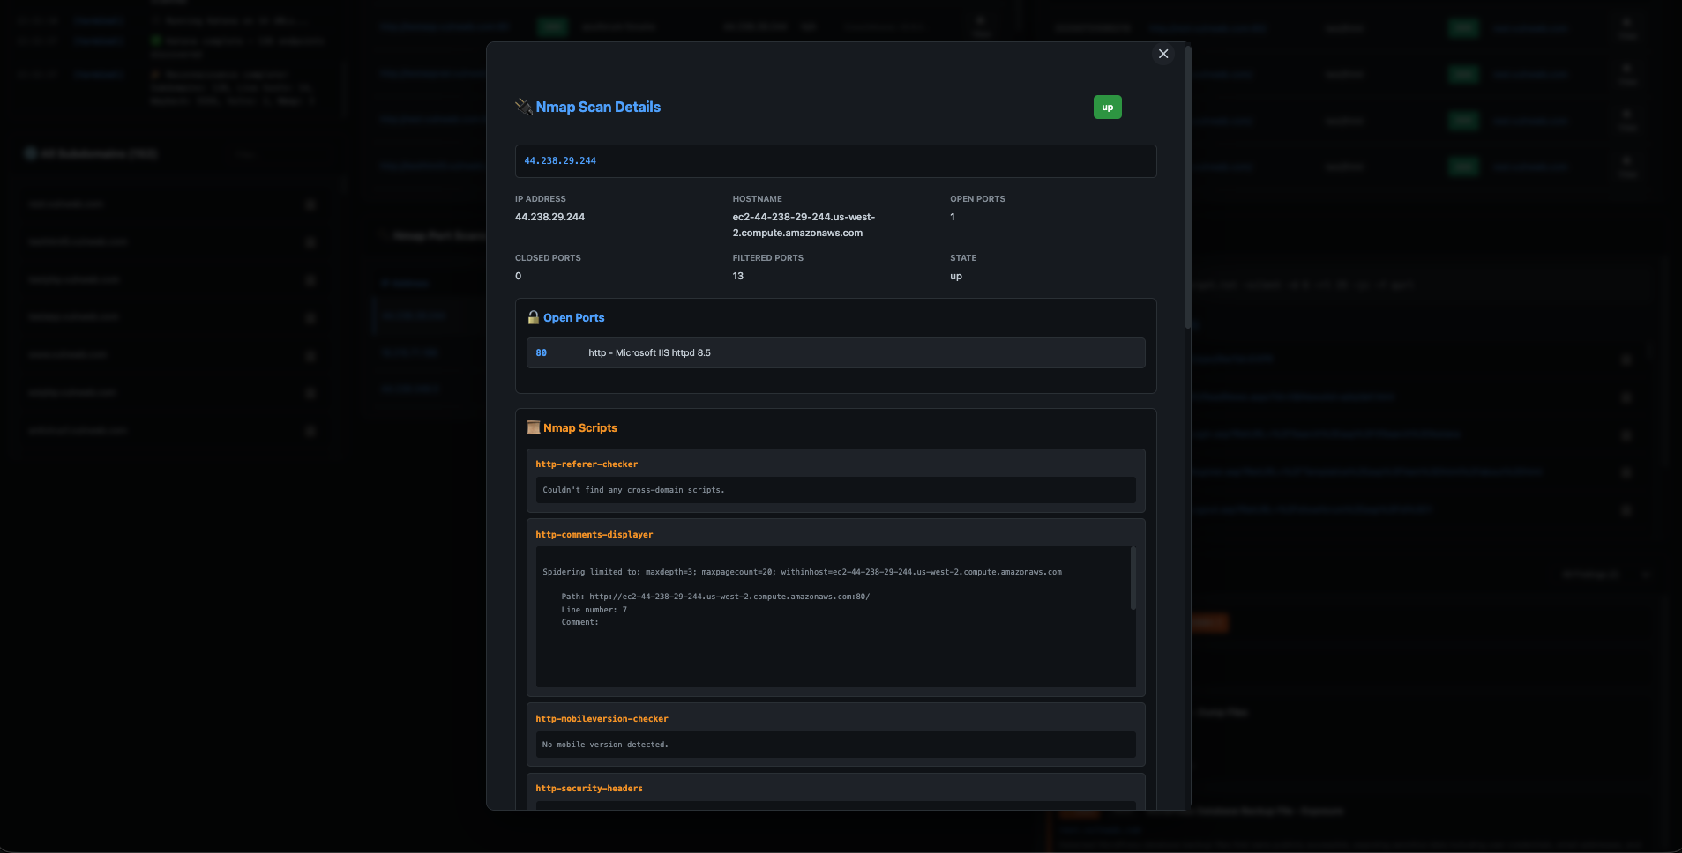Select "http - Microsoft IIS httpd 8.5" service text
This screenshot has height=853, width=1682.
(649, 353)
